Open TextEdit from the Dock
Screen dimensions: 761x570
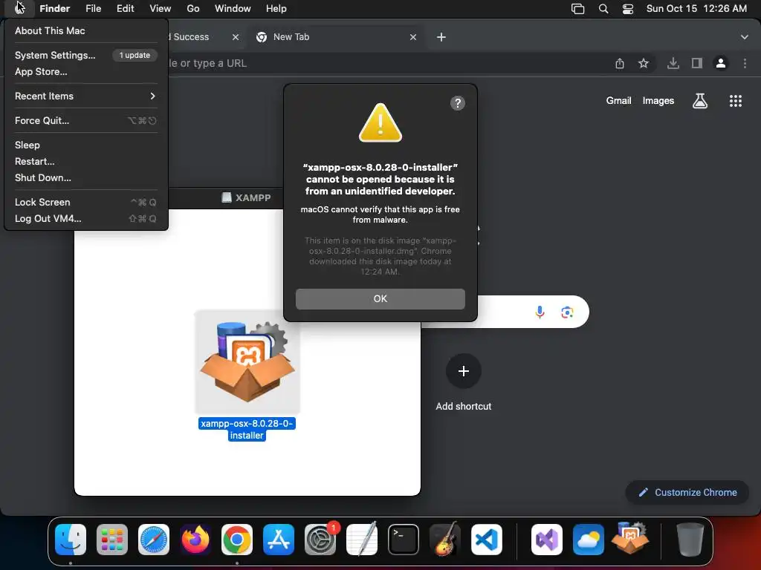point(362,540)
